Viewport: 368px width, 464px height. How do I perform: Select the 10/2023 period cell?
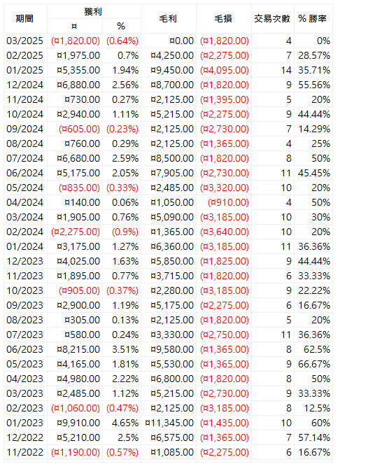(x=25, y=290)
